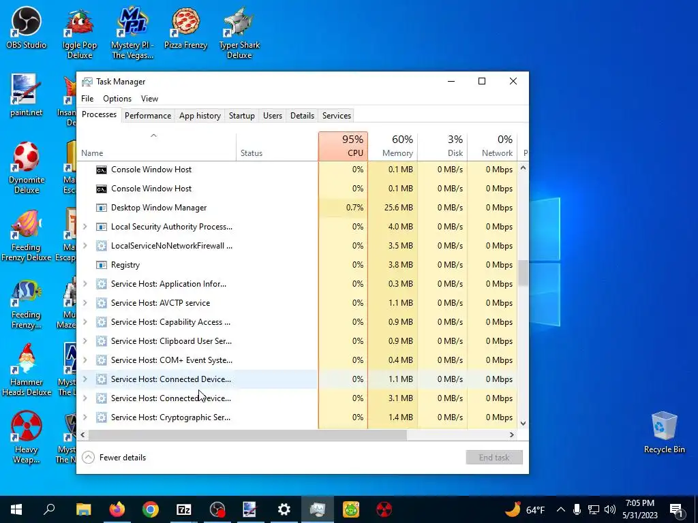Image resolution: width=698 pixels, height=523 pixels.
Task: Sort by the Network column header
Action: coord(492,146)
